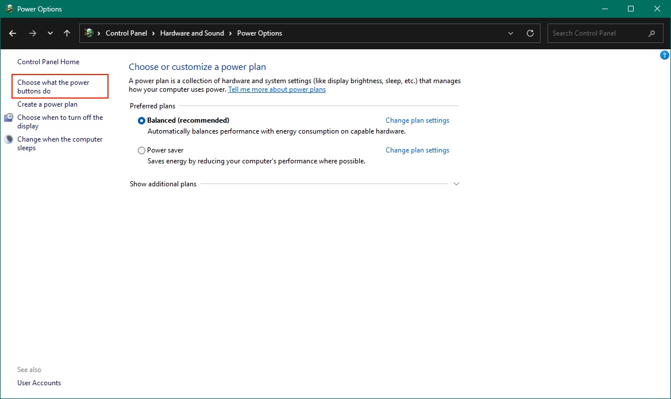
Task: Open address bar history dropdown
Action: [x=511, y=33]
